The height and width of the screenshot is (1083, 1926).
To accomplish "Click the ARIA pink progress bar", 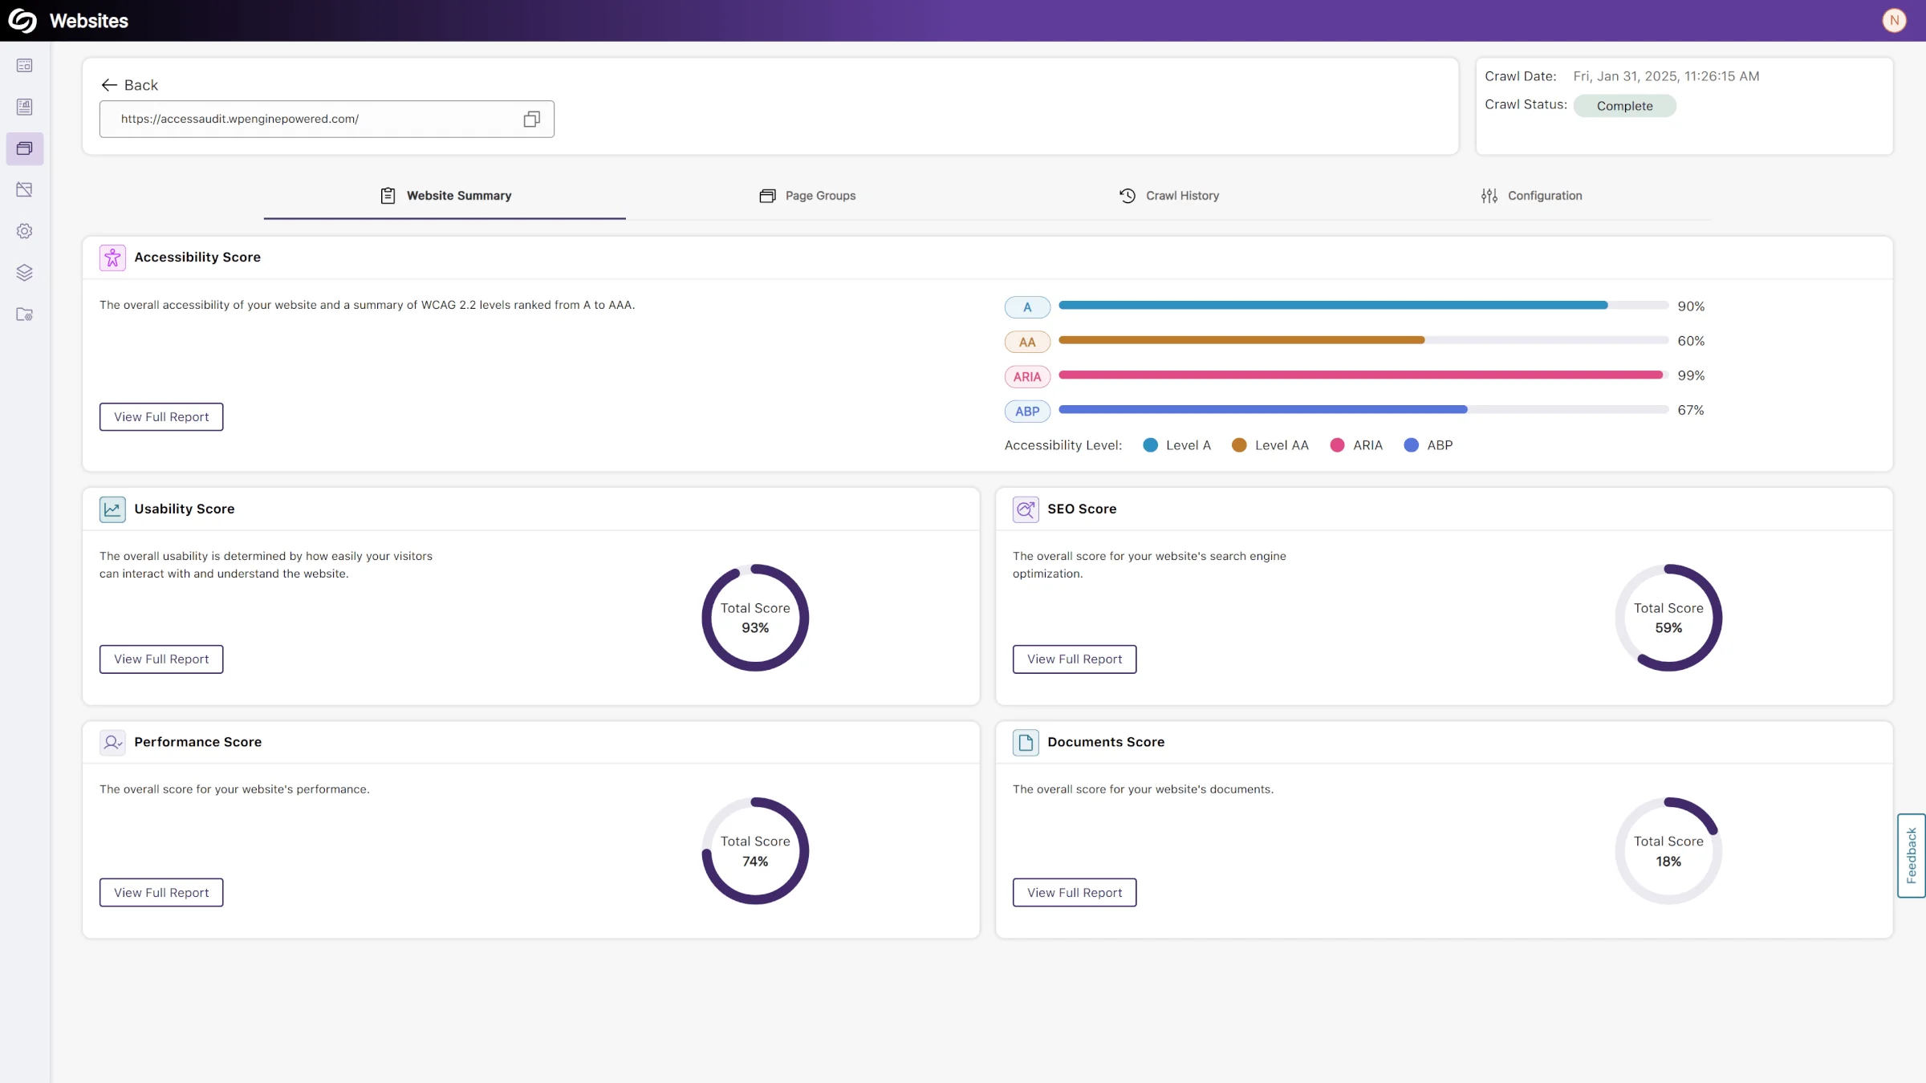I will (1363, 375).
